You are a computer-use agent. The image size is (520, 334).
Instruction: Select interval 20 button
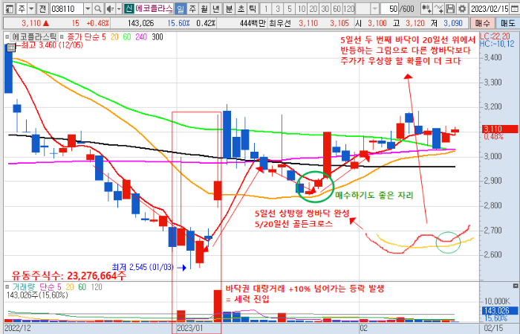[x=313, y=9]
